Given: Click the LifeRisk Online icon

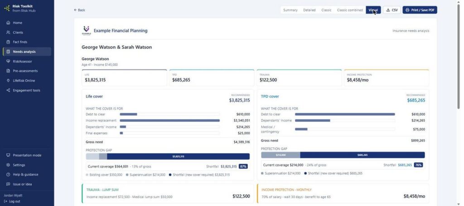Looking at the screenshot, I should [x=8, y=80].
